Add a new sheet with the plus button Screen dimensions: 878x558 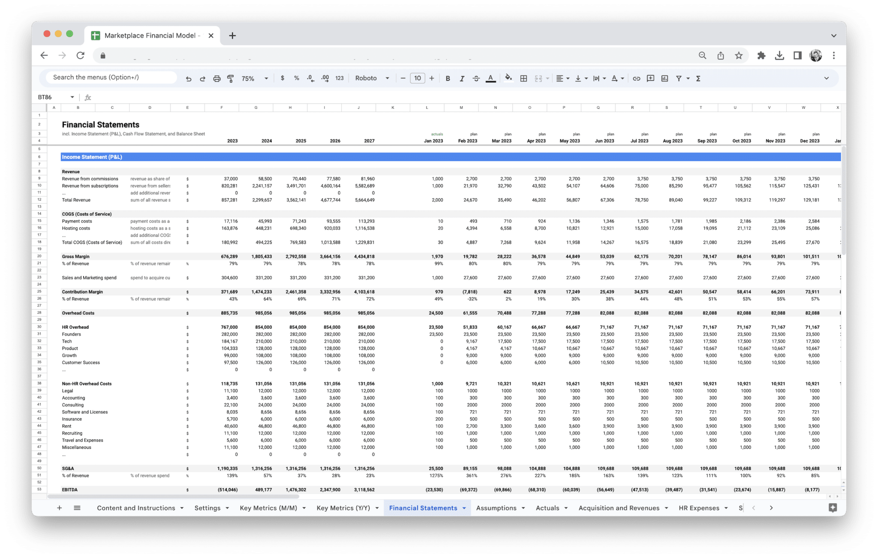60,508
